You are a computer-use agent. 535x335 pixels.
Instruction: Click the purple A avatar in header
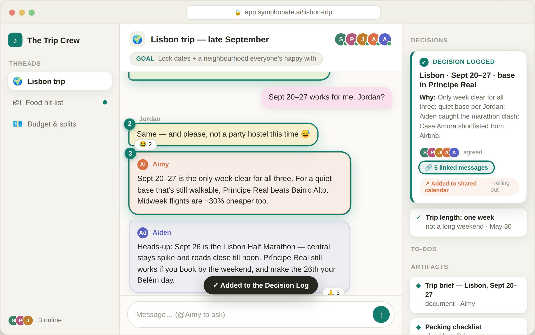(385, 39)
